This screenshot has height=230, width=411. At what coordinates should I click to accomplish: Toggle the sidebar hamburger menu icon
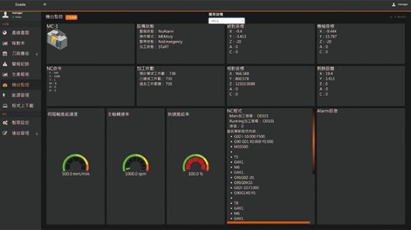click(45, 4)
